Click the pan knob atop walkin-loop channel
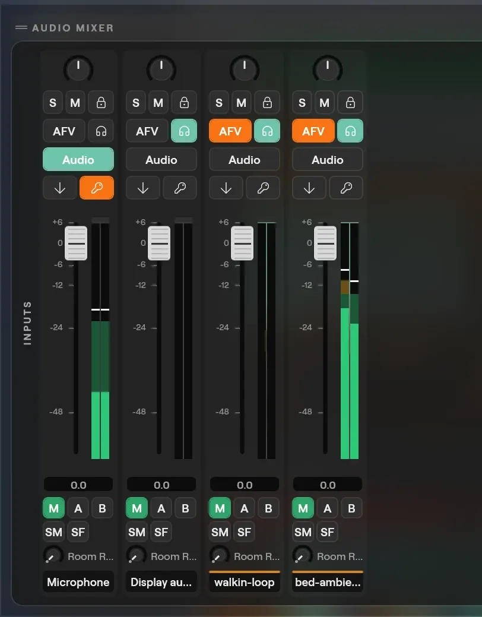 [245, 69]
